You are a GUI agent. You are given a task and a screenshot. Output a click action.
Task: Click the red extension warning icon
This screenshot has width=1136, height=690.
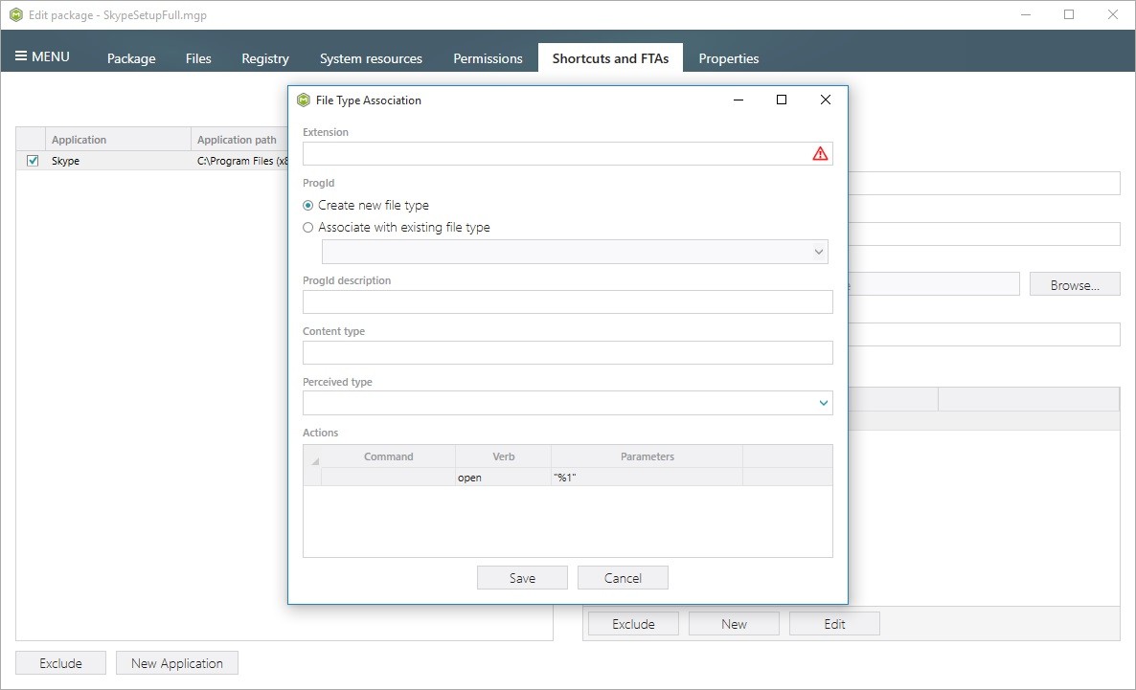(x=819, y=153)
